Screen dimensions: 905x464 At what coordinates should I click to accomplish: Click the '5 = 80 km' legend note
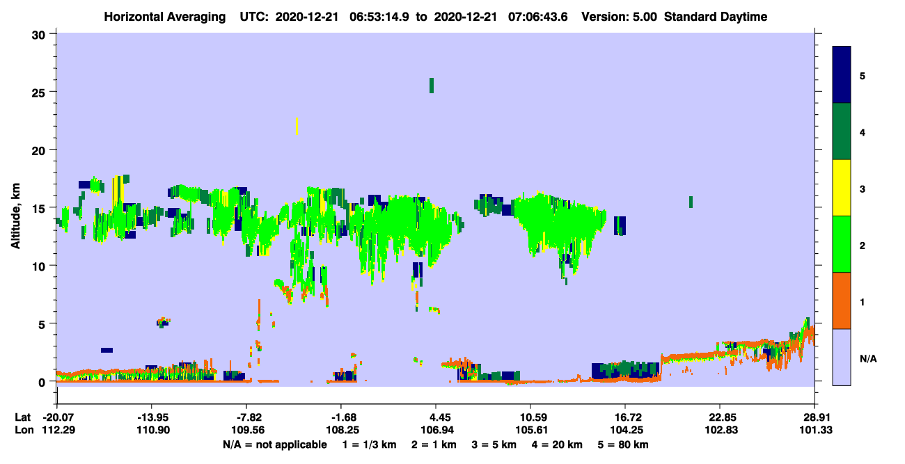pyautogui.click(x=624, y=445)
